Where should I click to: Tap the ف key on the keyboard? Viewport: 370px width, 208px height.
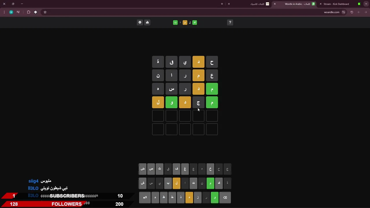click(x=177, y=169)
